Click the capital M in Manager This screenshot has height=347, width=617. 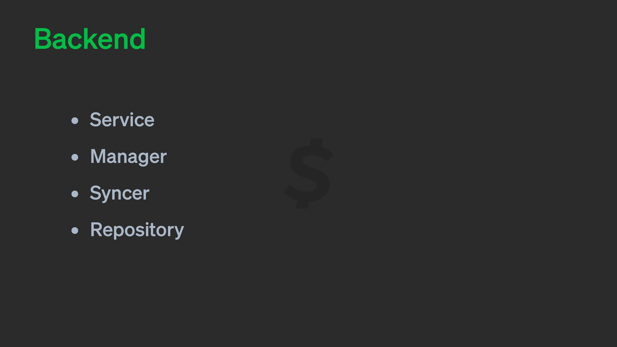pos(98,156)
